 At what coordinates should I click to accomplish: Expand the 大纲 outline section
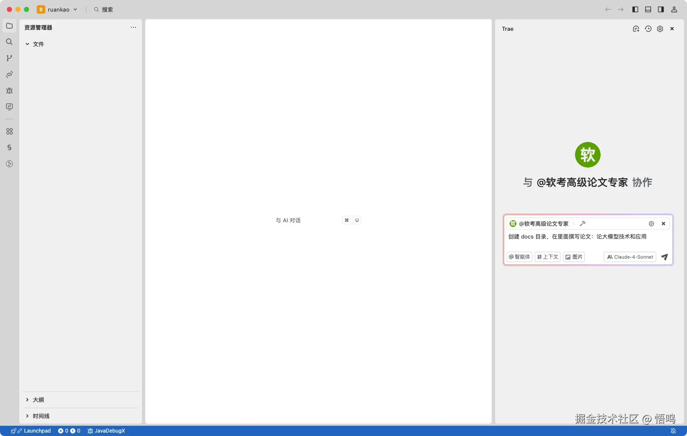tap(34, 400)
